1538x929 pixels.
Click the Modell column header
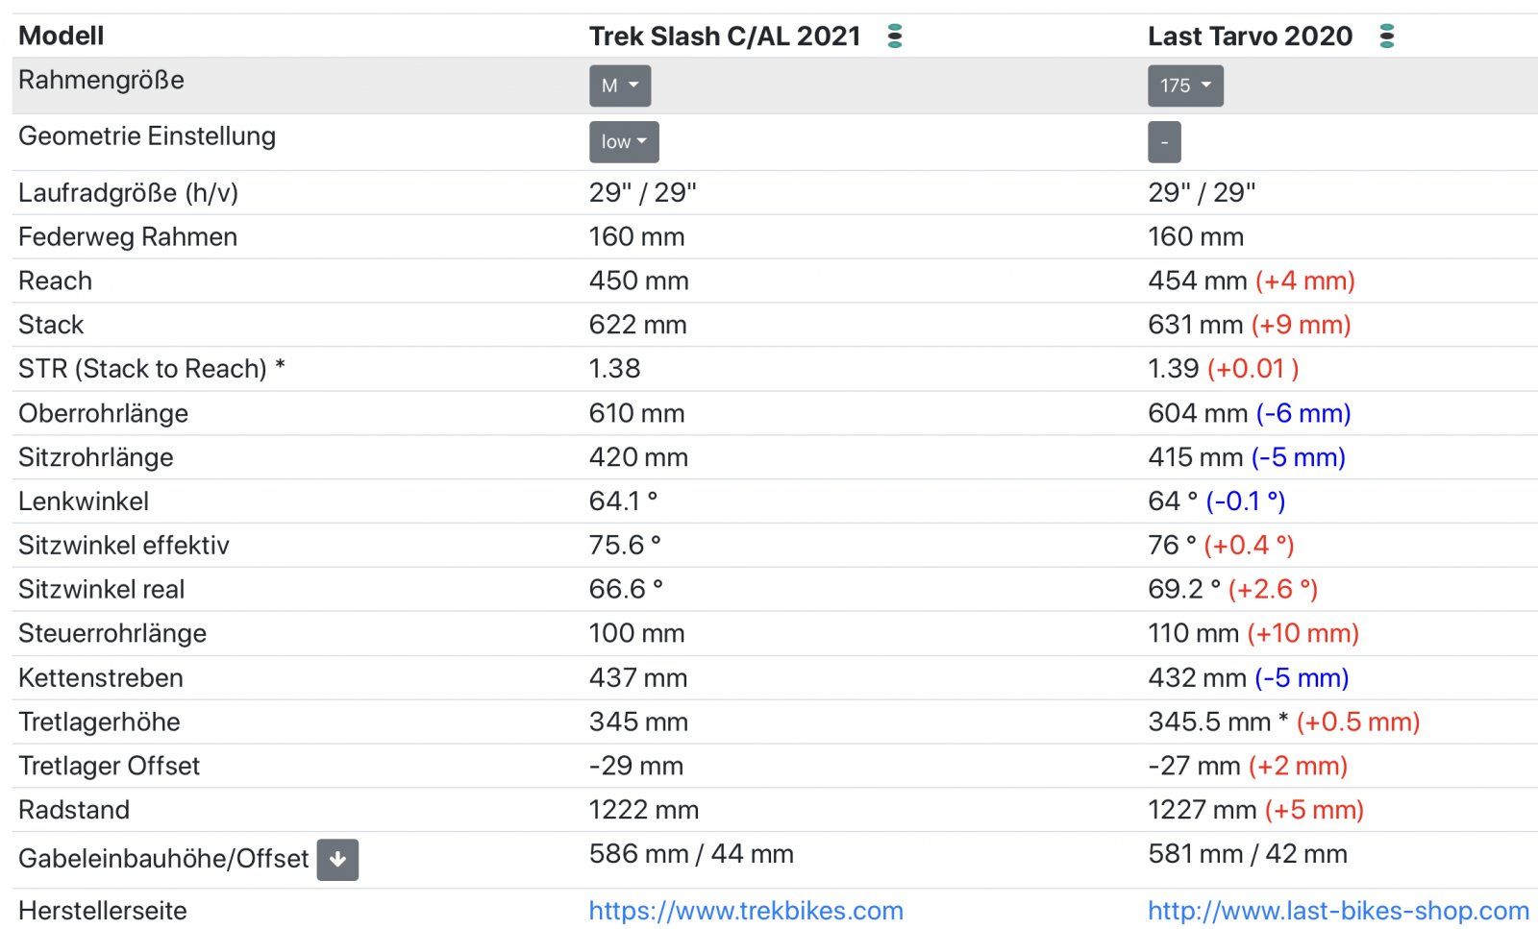coord(61,37)
